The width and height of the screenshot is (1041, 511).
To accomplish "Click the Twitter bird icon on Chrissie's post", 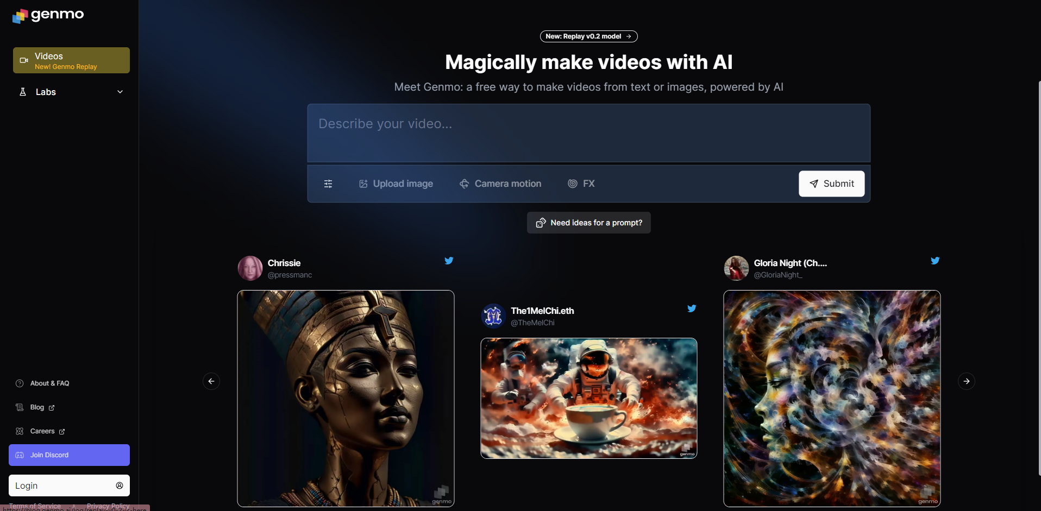I will point(449,261).
